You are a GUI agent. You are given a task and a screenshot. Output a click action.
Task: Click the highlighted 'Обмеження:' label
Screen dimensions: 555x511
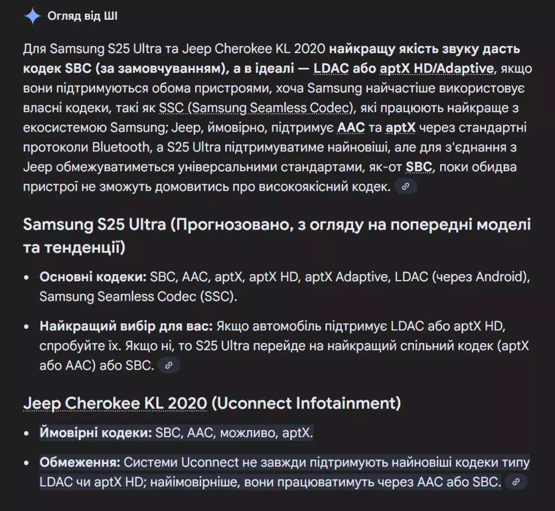pyautogui.click(x=80, y=463)
